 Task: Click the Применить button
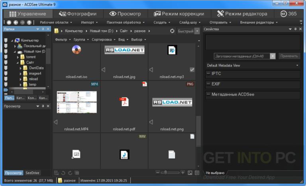click(289, 56)
